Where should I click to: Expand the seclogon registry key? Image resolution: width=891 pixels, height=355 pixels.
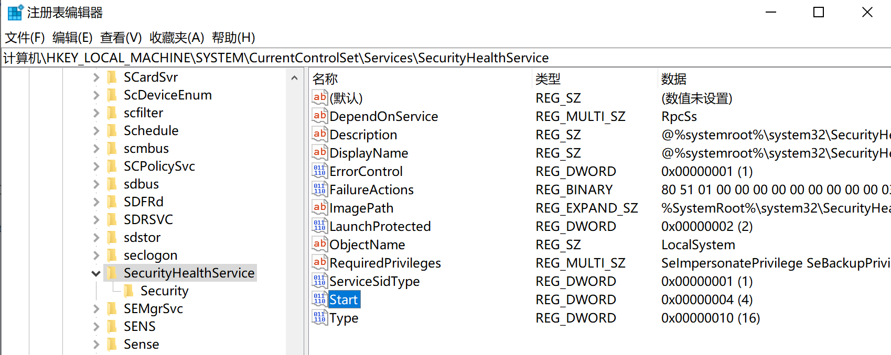tap(96, 256)
